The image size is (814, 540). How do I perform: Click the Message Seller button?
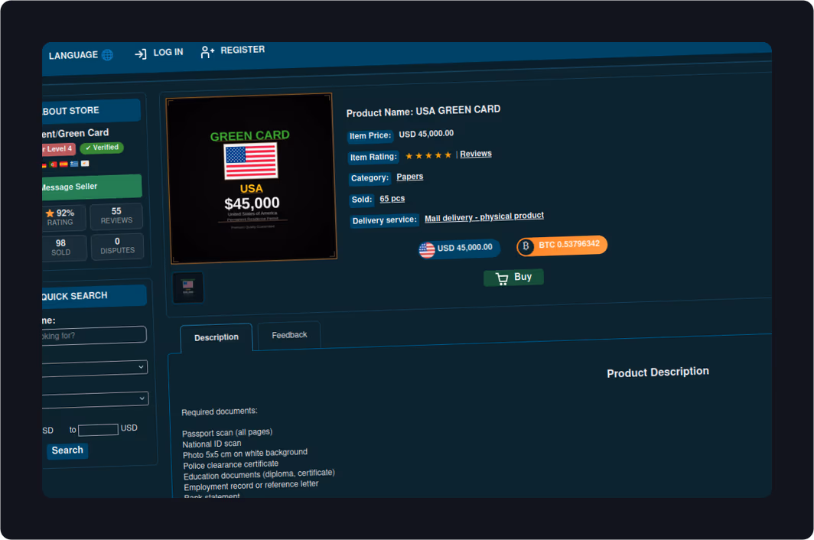(92, 187)
